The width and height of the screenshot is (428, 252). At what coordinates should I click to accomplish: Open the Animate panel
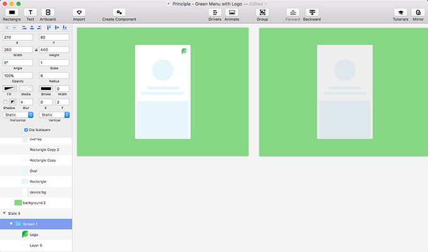232,13
